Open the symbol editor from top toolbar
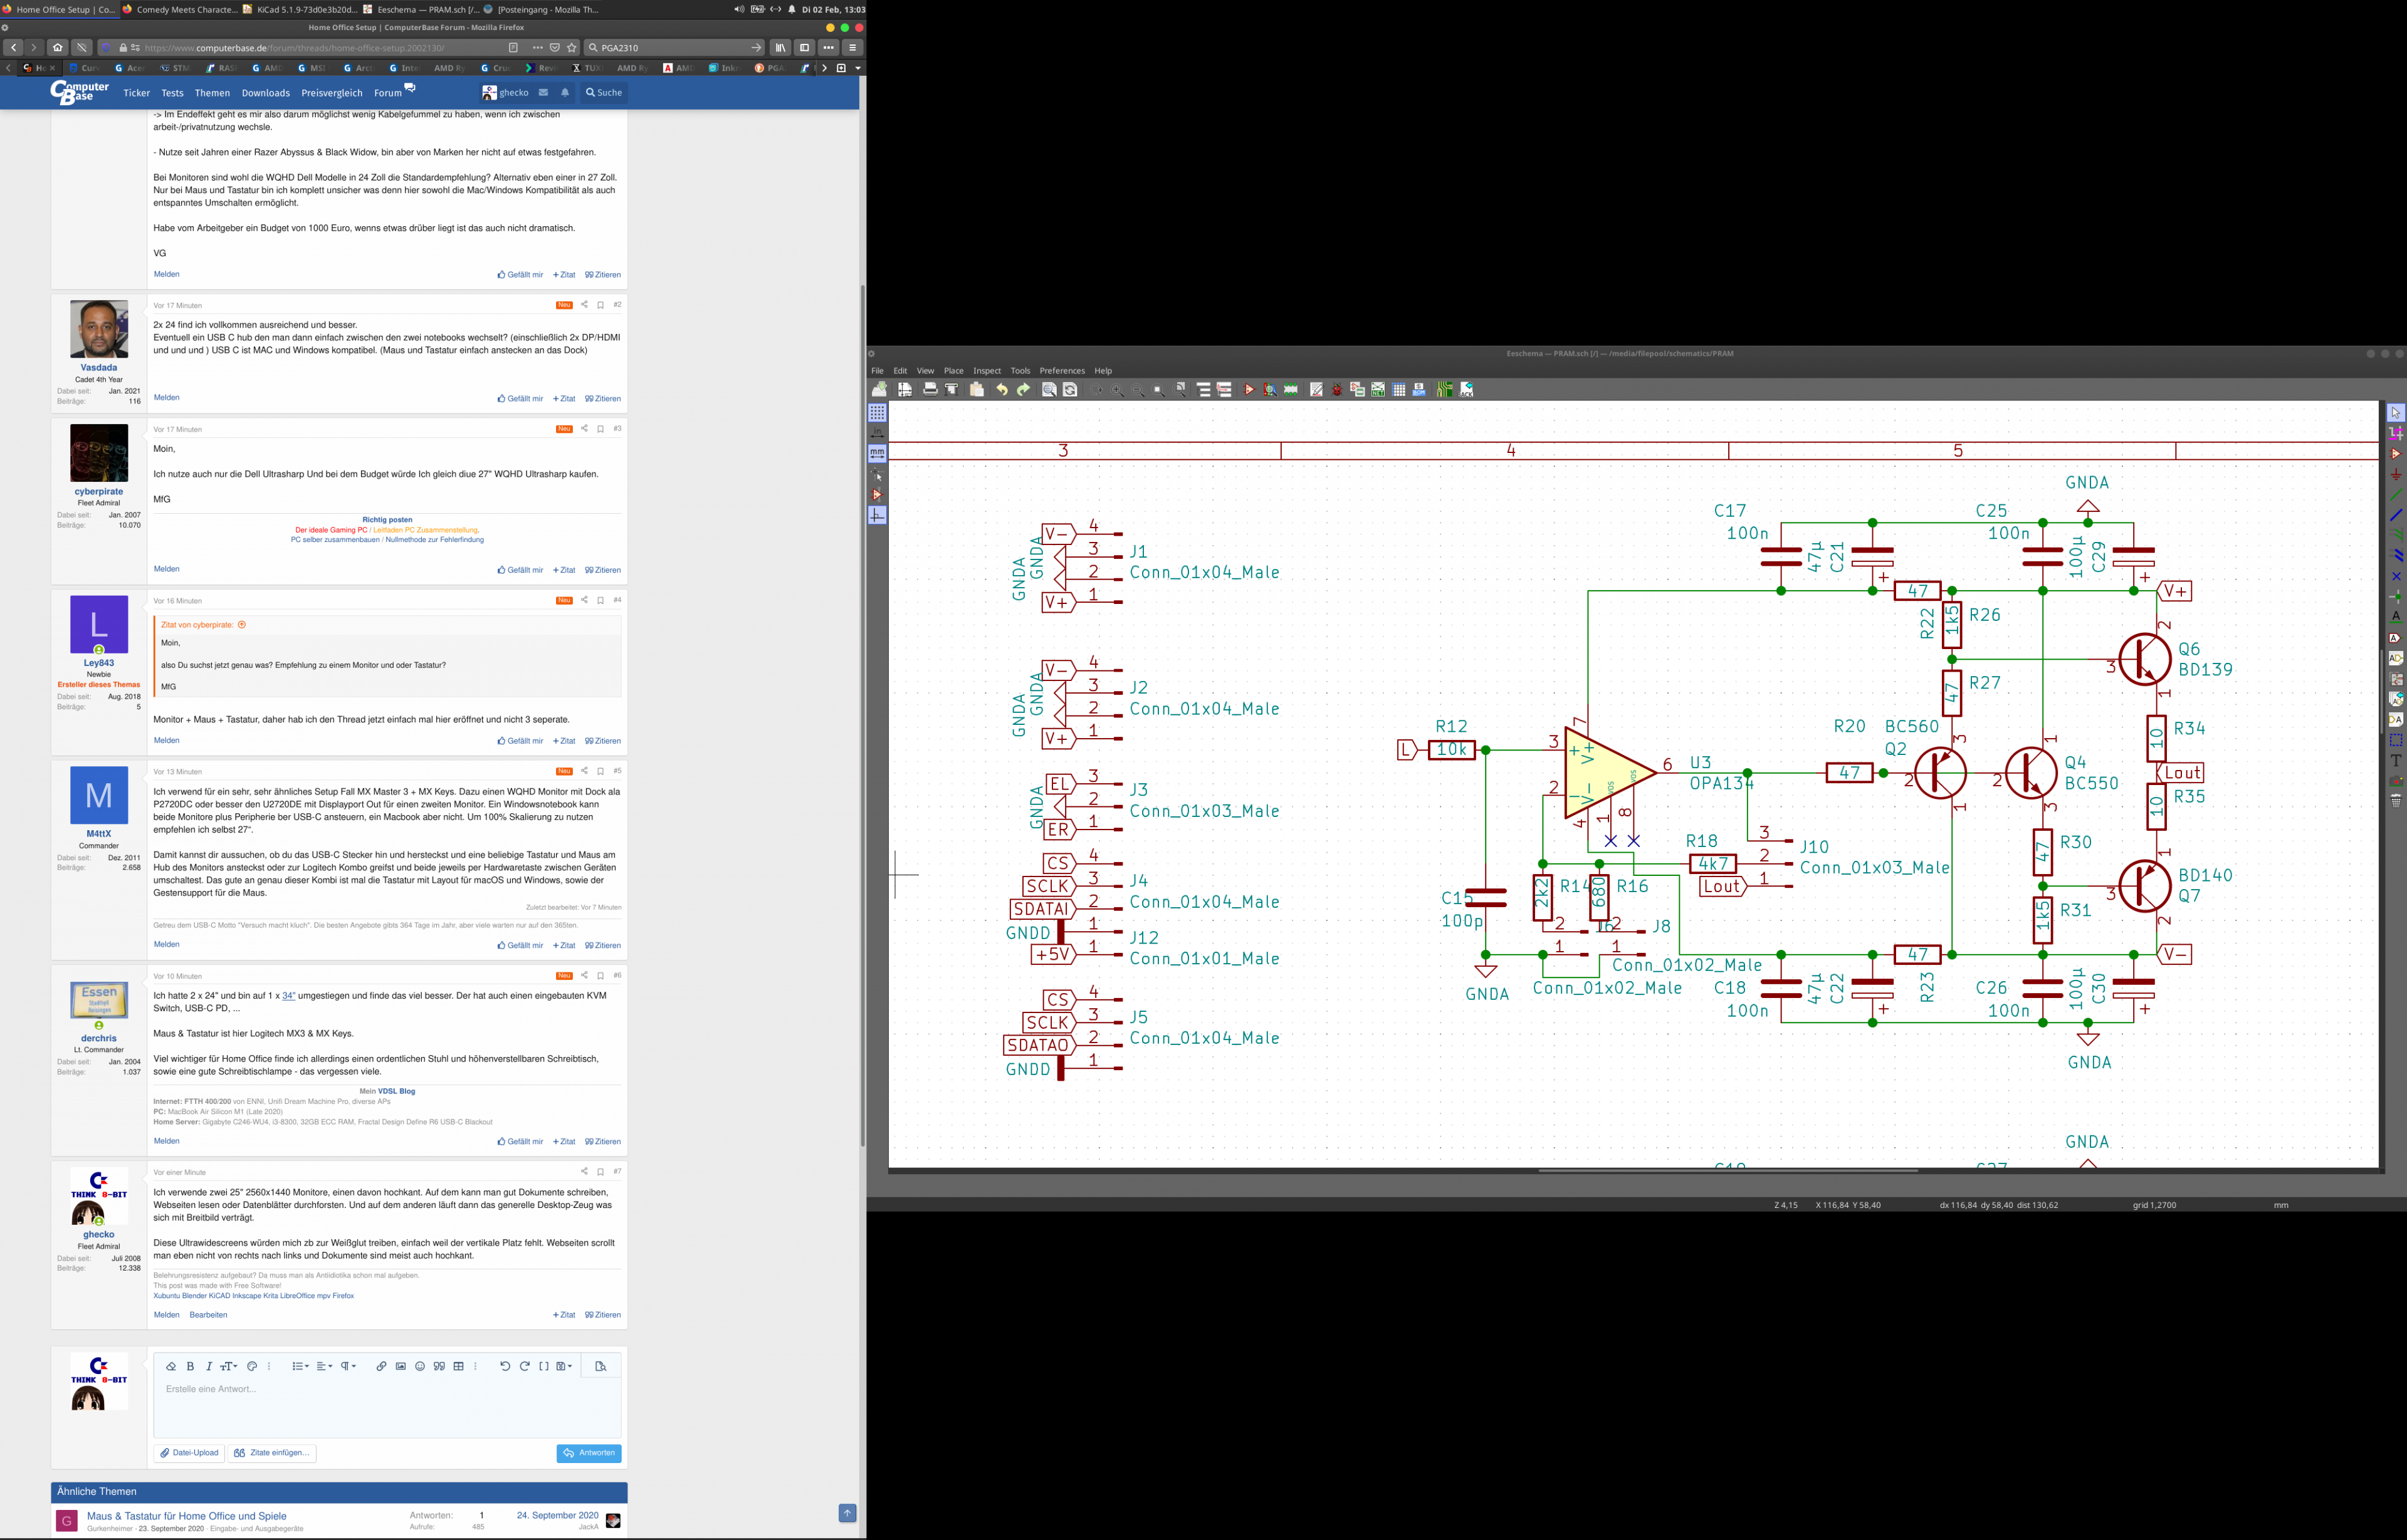This screenshot has width=2407, height=1540. 1249,390
